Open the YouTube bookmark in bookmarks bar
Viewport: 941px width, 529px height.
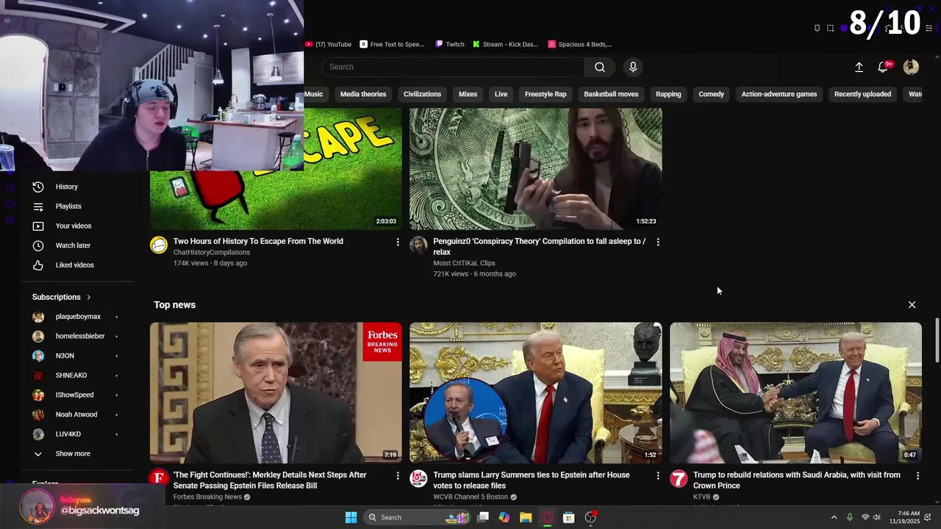click(x=329, y=44)
